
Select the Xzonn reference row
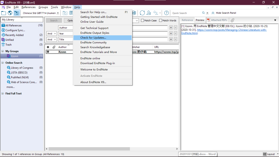112,52
